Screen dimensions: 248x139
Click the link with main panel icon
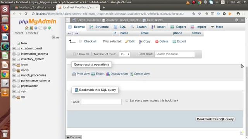(58, 37)
